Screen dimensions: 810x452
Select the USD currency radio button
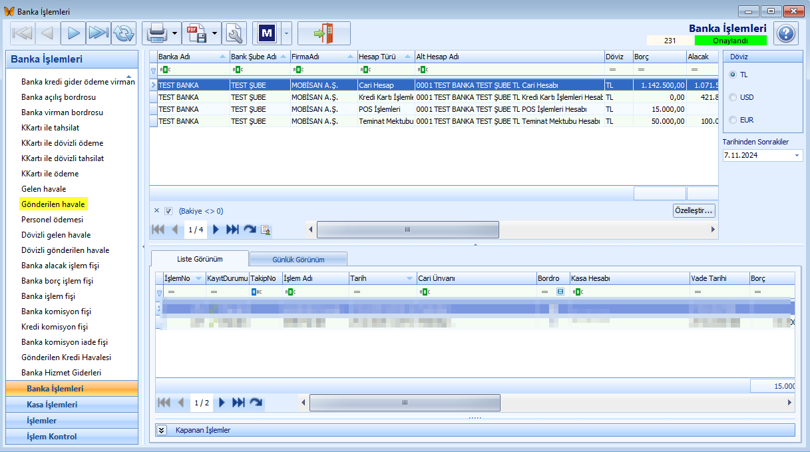tap(733, 97)
